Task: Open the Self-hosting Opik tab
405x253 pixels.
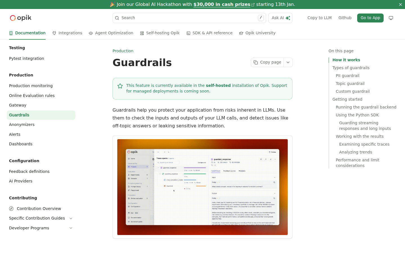Action: coord(160,33)
